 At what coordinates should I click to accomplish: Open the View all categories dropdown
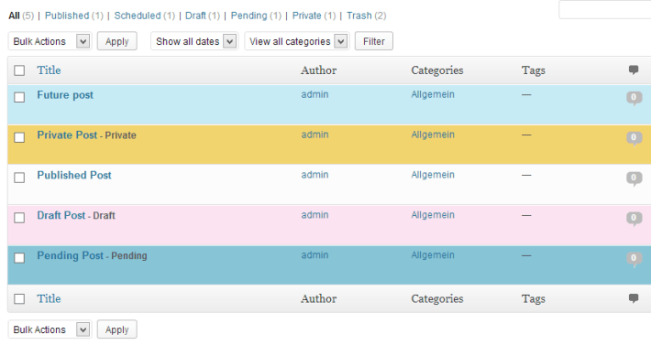[x=297, y=41]
